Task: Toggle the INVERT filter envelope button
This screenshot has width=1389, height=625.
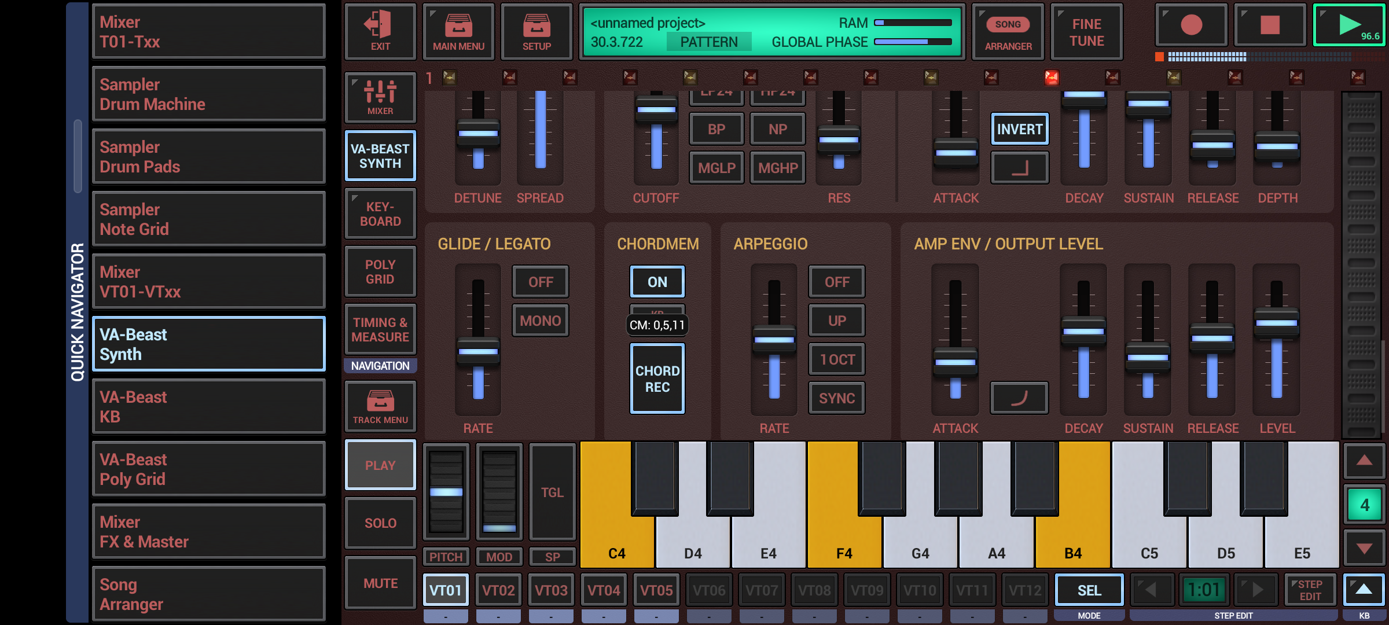Action: click(x=1019, y=129)
